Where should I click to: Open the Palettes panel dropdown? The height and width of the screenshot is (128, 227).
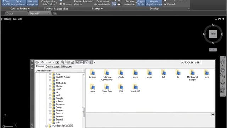(x=97, y=9)
